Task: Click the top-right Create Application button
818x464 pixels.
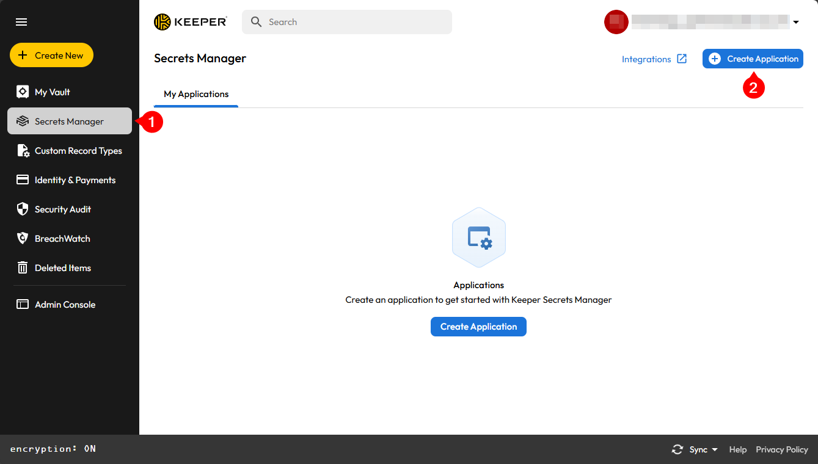Action: pyautogui.click(x=753, y=59)
